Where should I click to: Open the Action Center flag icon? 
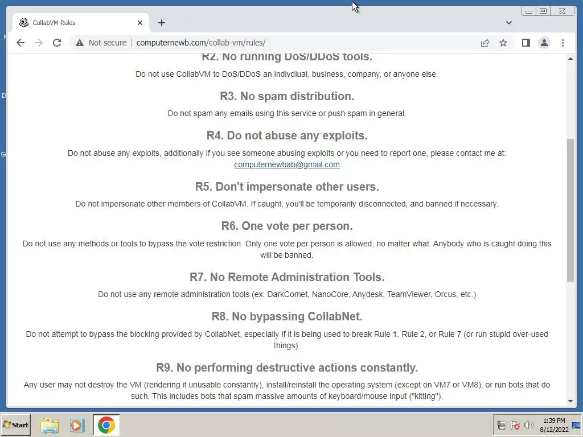click(x=515, y=425)
